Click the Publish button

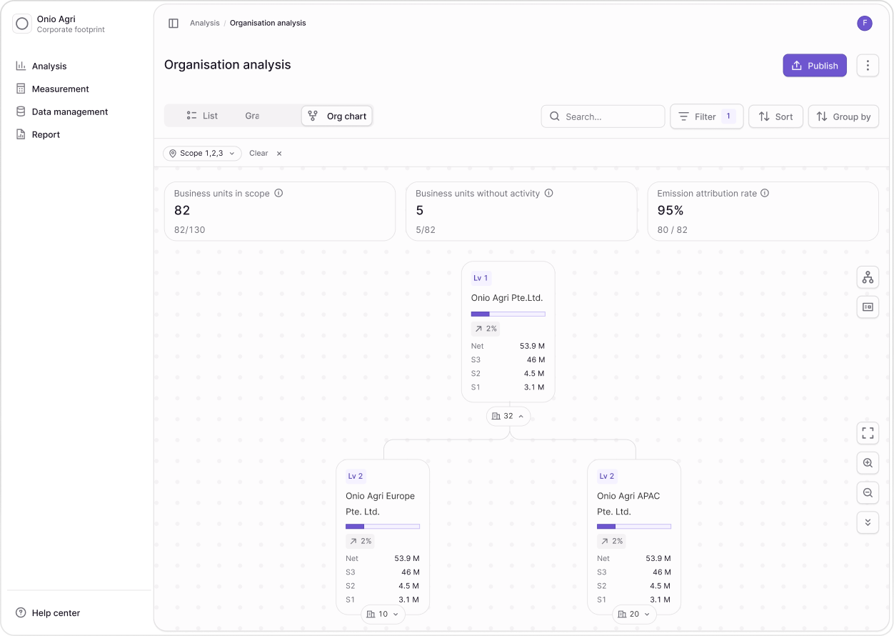pyautogui.click(x=815, y=66)
